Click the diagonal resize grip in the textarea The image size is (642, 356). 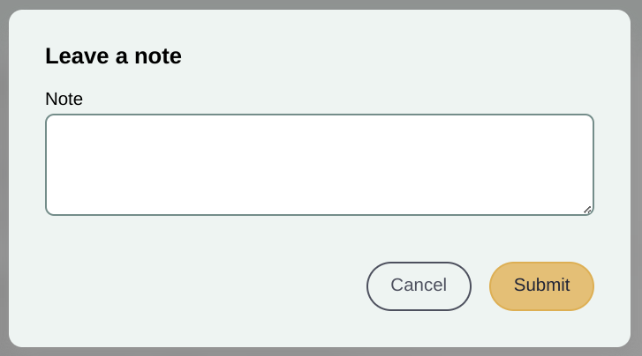click(587, 210)
